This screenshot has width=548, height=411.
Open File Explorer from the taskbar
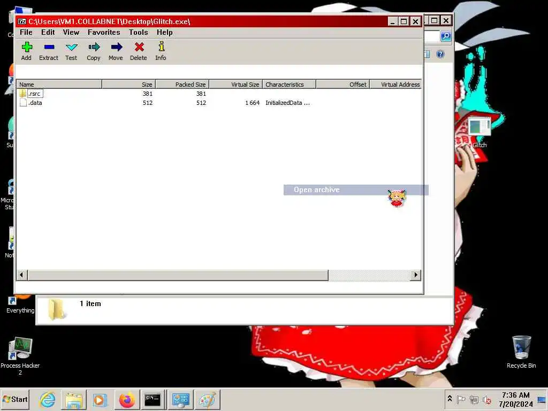tap(74, 399)
